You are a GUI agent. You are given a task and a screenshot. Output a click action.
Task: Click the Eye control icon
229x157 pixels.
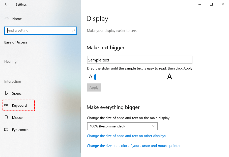[6, 130]
